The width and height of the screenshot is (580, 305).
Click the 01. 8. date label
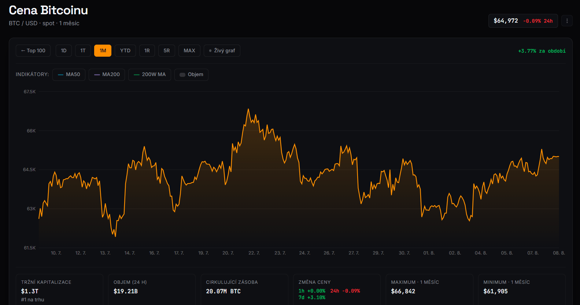(429, 253)
